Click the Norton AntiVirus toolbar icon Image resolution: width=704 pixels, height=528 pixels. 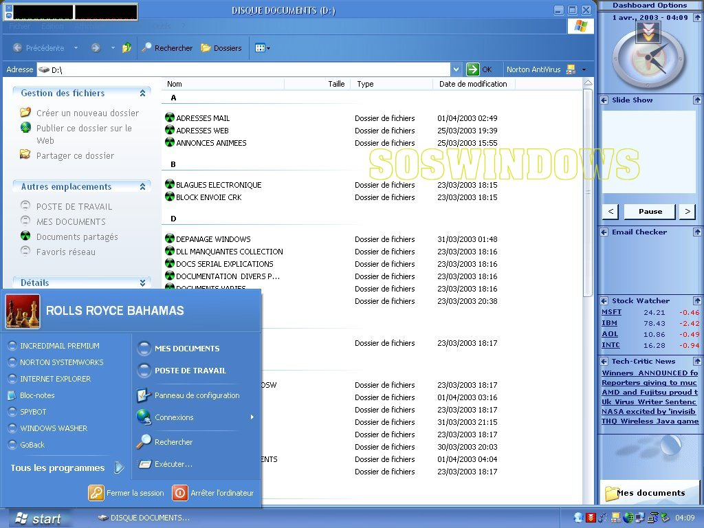[x=570, y=69]
